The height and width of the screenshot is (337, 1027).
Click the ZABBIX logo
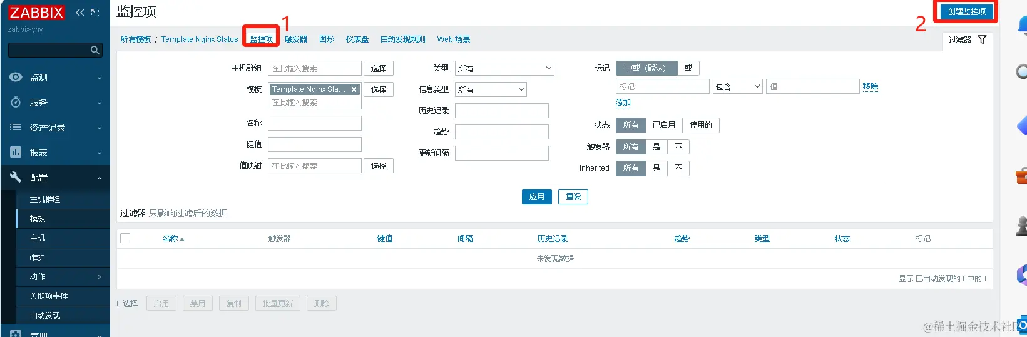click(x=36, y=13)
